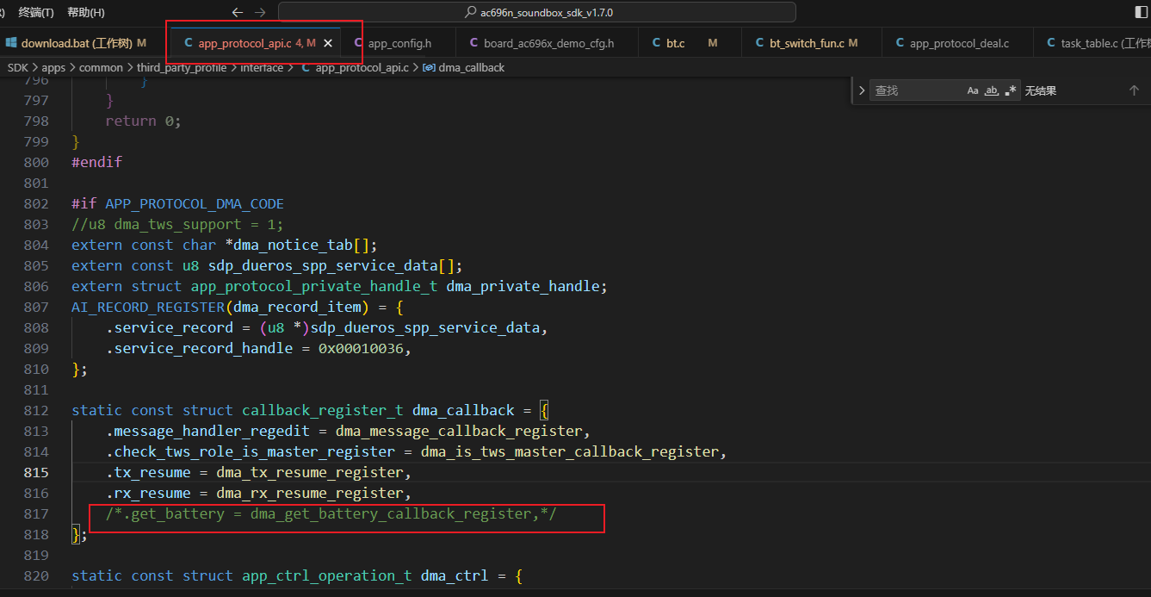
Task: Click dma_is_tws_master_callback_register in code
Action: pyautogui.click(x=569, y=451)
